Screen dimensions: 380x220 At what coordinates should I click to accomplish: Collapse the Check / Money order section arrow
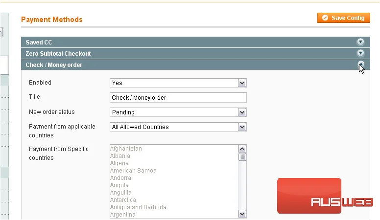click(x=361, y=64)
